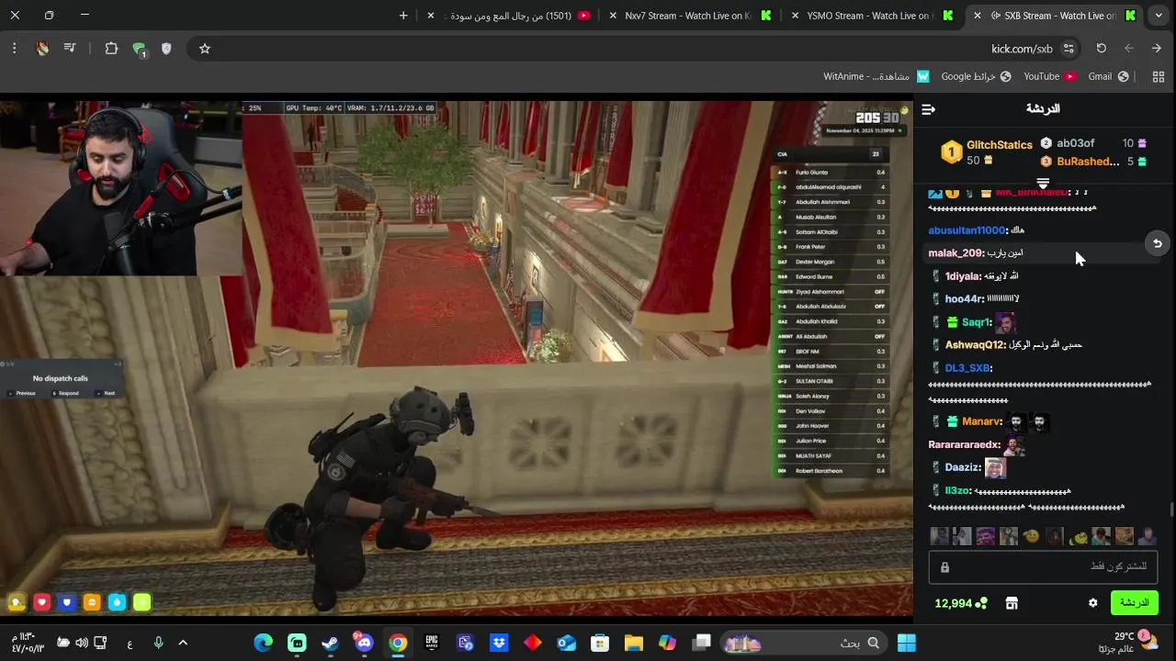This screenshot has height=661, width=1176.
Task: Expand the gift leaderboard chevron
Action: (x=1043, y=184)
